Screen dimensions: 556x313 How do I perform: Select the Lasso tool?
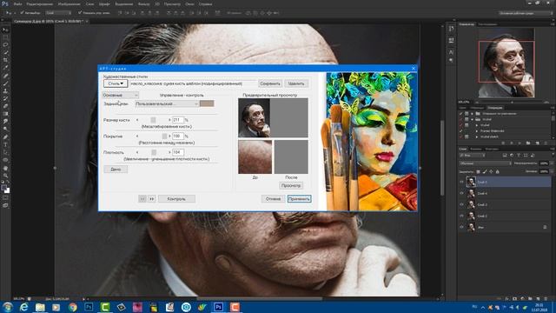(x=5, y=45)
